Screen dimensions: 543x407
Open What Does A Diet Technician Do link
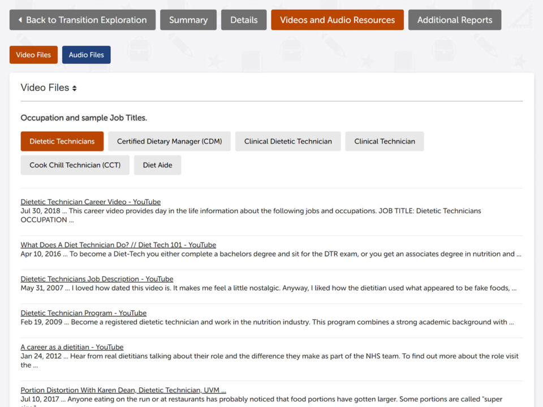pos(118,245)
